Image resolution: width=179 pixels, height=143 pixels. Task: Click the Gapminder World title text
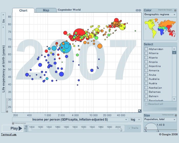(x=69, y=10)
